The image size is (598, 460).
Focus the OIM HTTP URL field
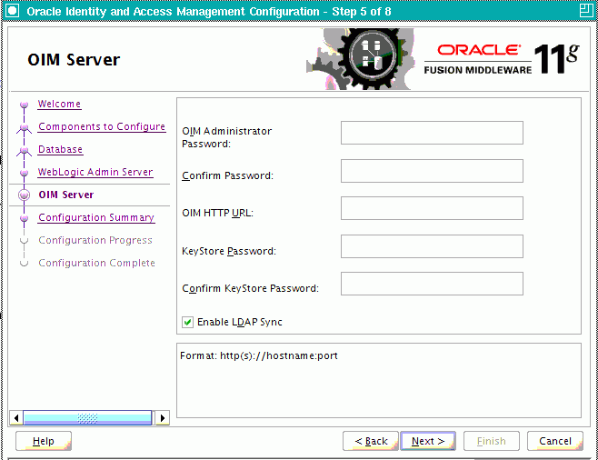(432, 208)
